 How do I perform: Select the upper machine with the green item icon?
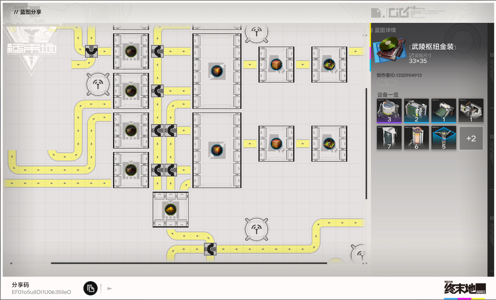click(329, 64)
